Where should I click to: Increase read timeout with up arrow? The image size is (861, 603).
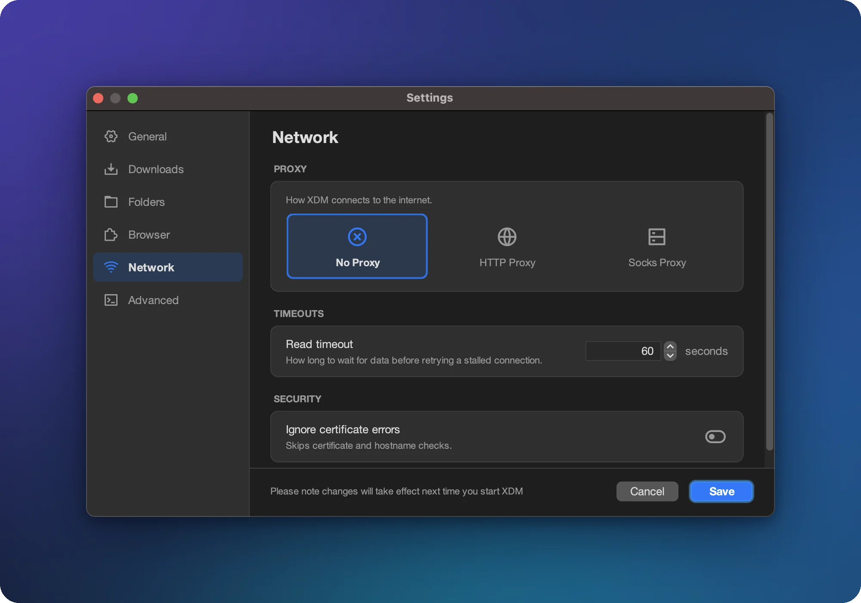coord(670,347)
